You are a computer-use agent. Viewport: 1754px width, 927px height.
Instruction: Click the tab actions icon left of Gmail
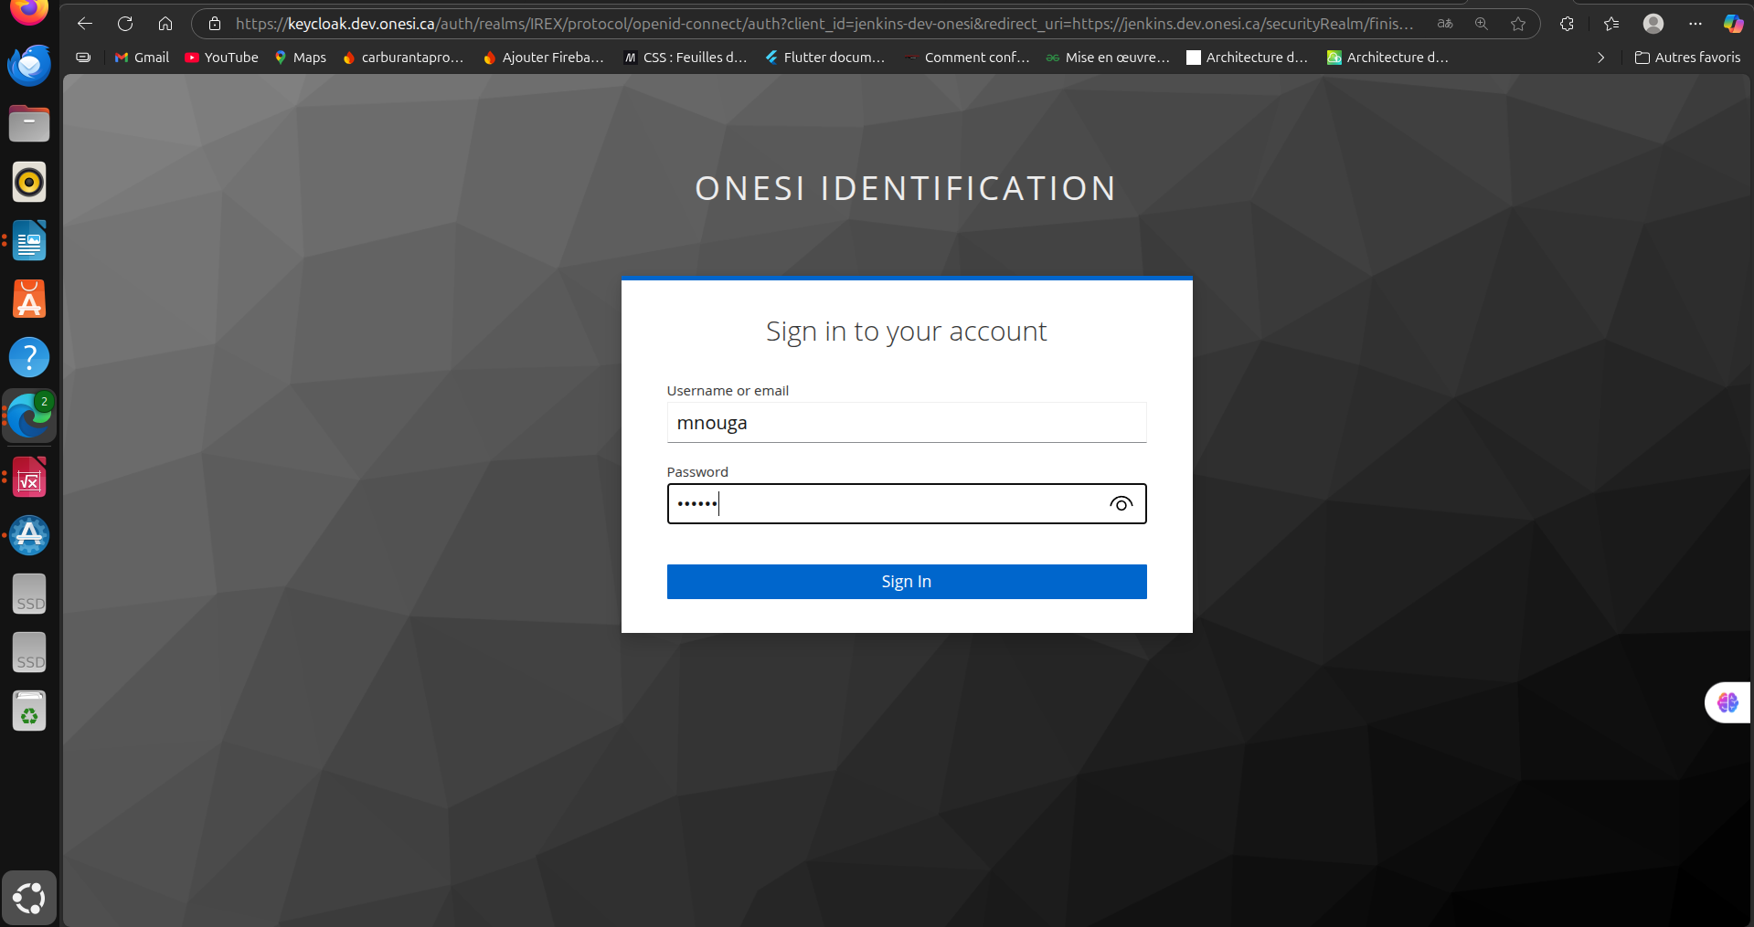point(83,58)
